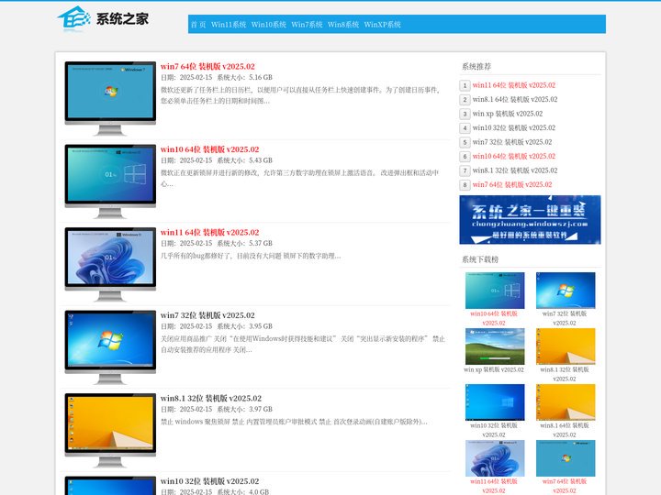Viewport: 661px width, 495px height.
Task: Open main list title win10 64位 装机版 v2025.02
Action: [210, 149]
